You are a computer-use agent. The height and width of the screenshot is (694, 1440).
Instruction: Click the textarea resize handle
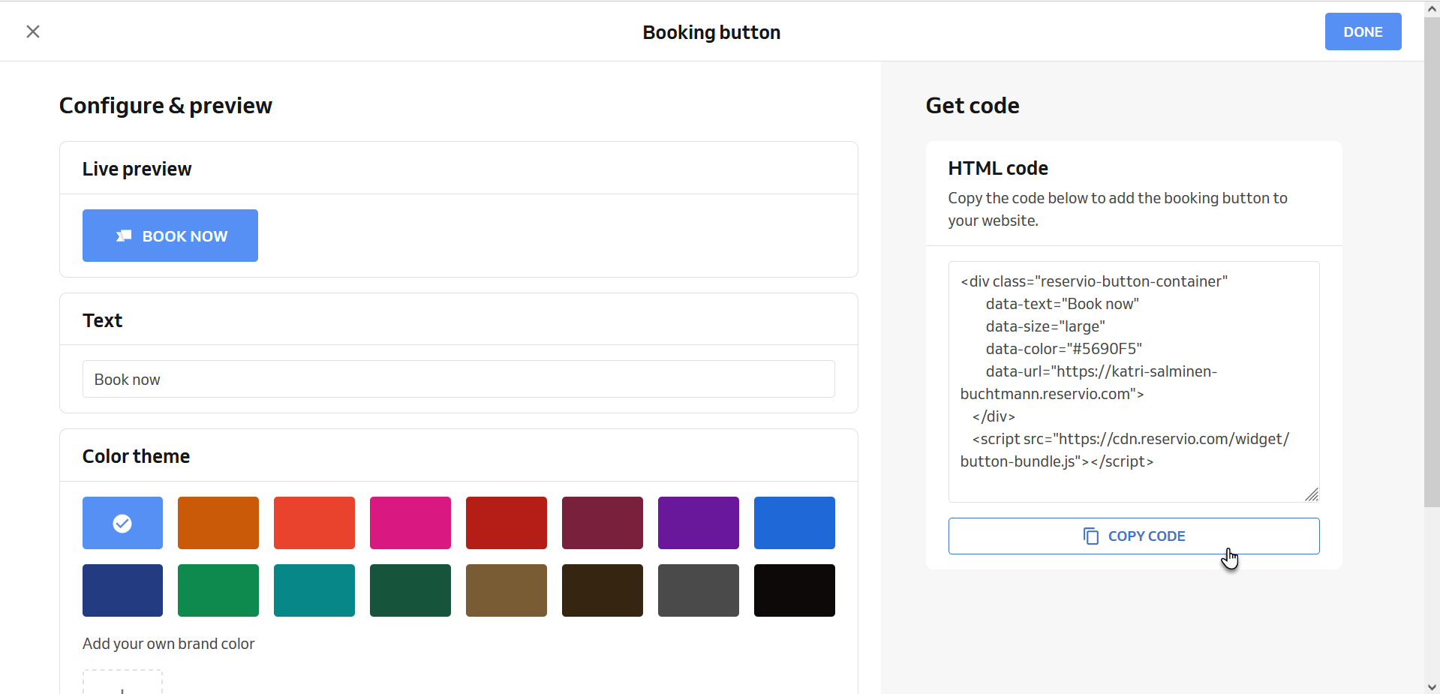(1312, 494)
